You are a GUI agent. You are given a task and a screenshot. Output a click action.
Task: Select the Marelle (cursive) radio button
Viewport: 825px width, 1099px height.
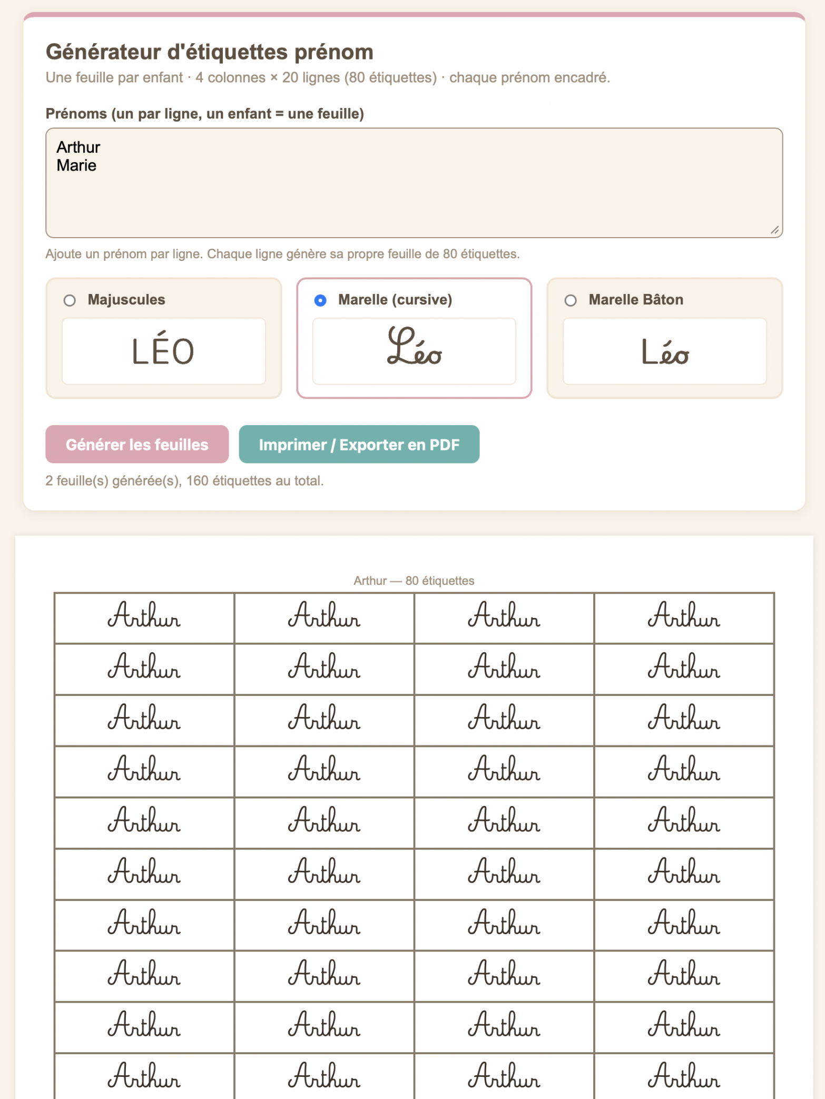pyautogui.click(x=320, y=300)
